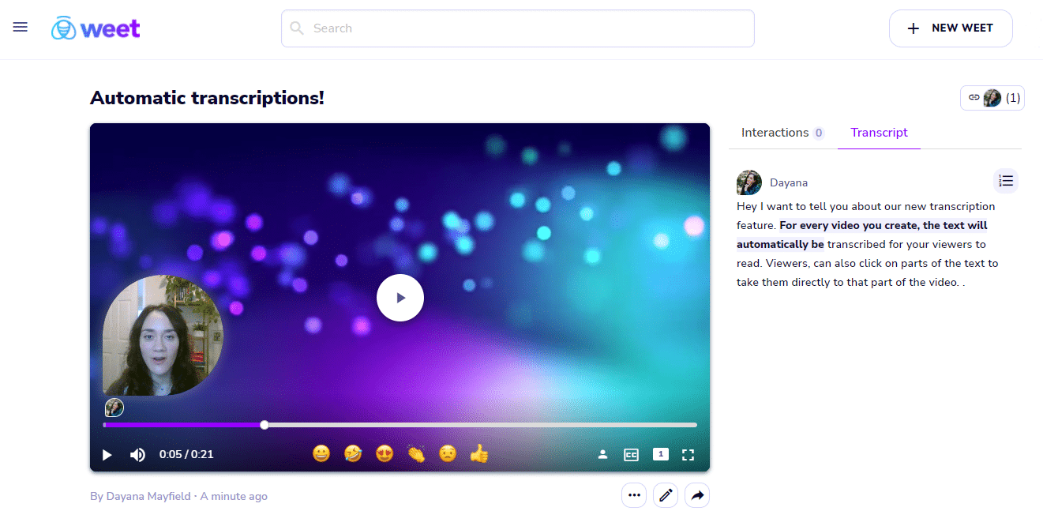
Task: Switch to the Interactions tab
Action: (782, 133)
